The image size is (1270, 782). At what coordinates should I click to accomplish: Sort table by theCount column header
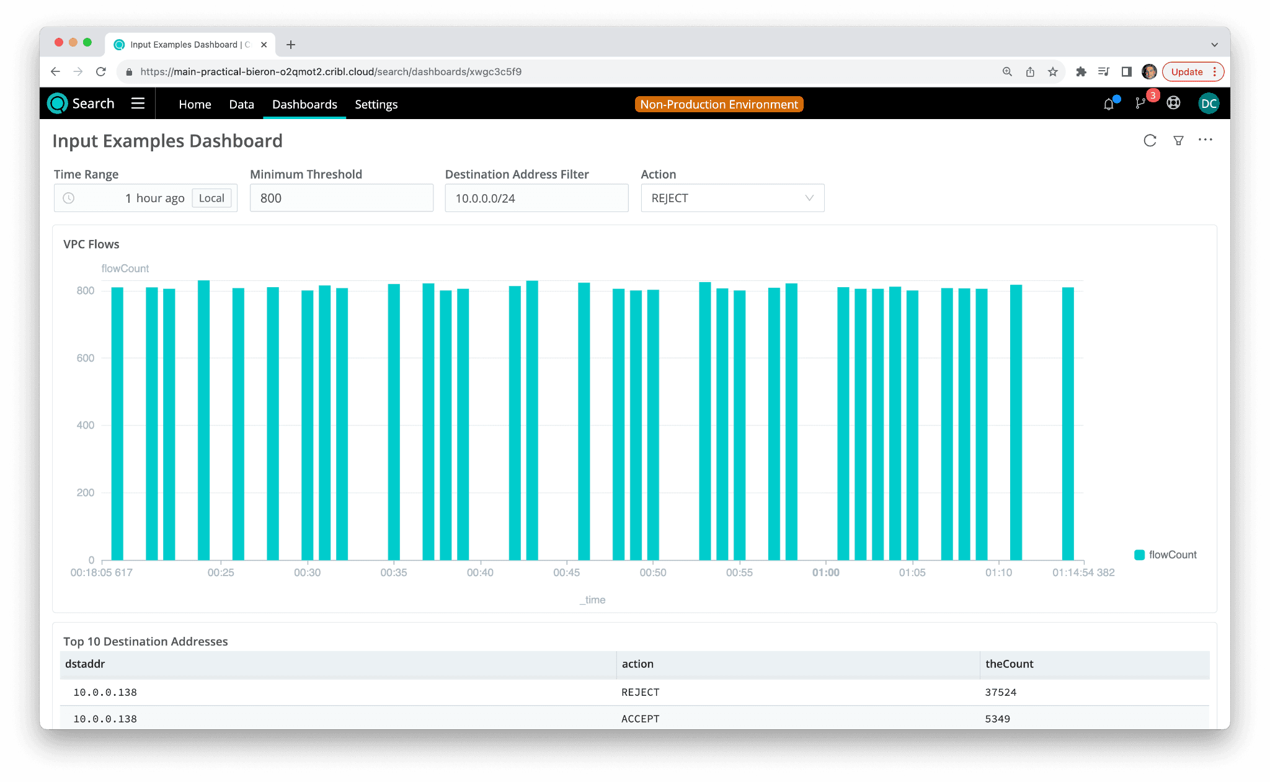pos(1009,664)
